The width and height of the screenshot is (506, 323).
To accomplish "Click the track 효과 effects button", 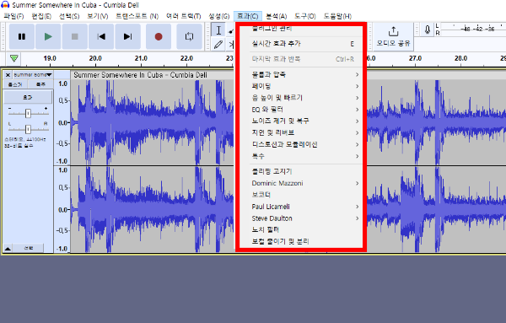I will 28,97.
